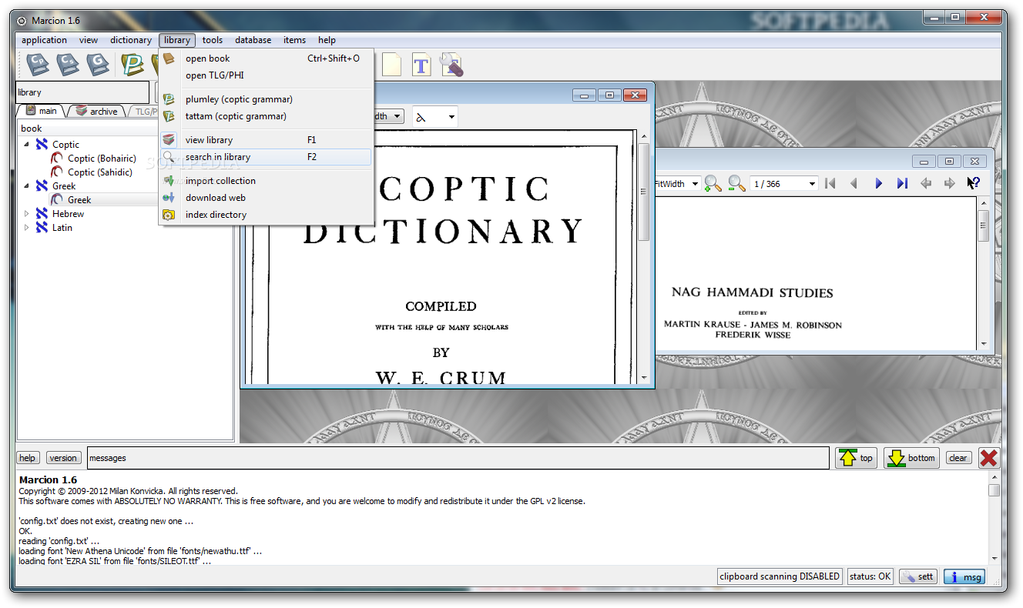The height and width of the screenshot is (608, 1023).
Task: Open the Coptic letter dropdown in dictionary window
Action: (x=435, y=117)
